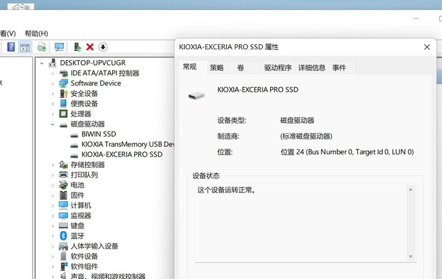The height and width of the screenshot is (279, 442).
Task: Select BIWIN SSD in disk drives
Action: pos(99,134)
